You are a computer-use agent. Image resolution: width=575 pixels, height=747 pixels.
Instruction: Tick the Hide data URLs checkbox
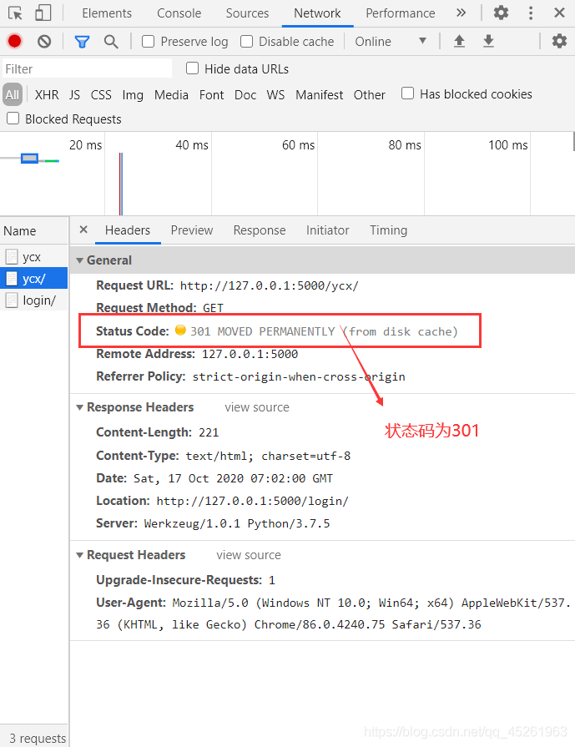[x=193, y=68]
